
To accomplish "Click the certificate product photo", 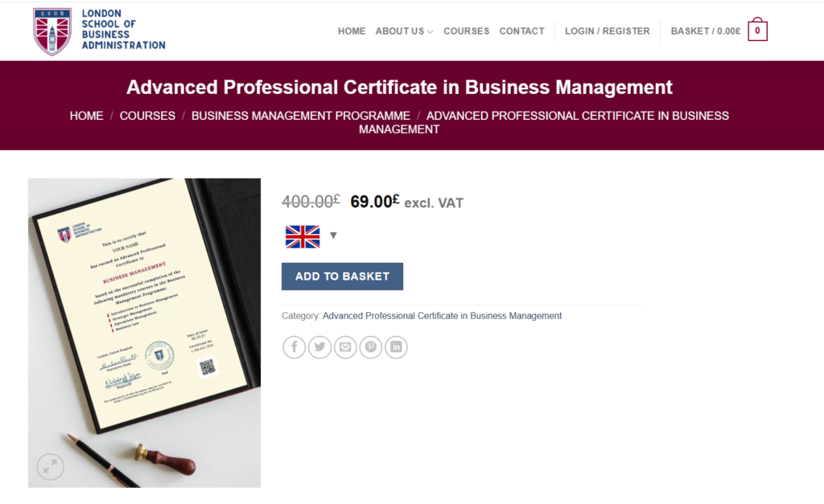I will (144, 332).
